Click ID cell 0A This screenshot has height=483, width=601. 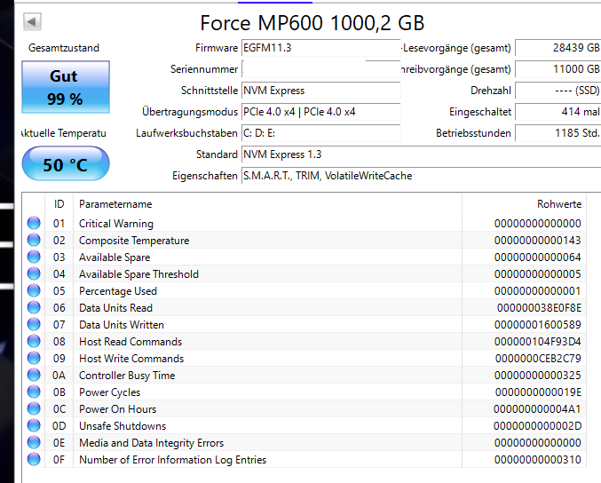59,376
